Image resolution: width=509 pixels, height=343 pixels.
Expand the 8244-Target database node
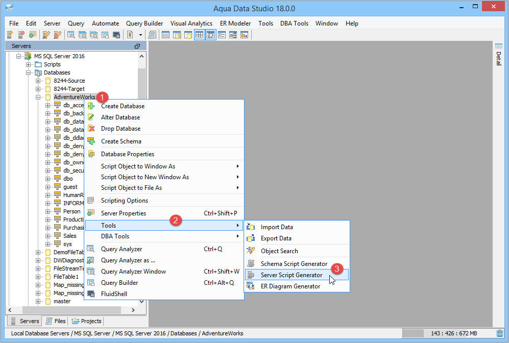(x=38, y=89)
